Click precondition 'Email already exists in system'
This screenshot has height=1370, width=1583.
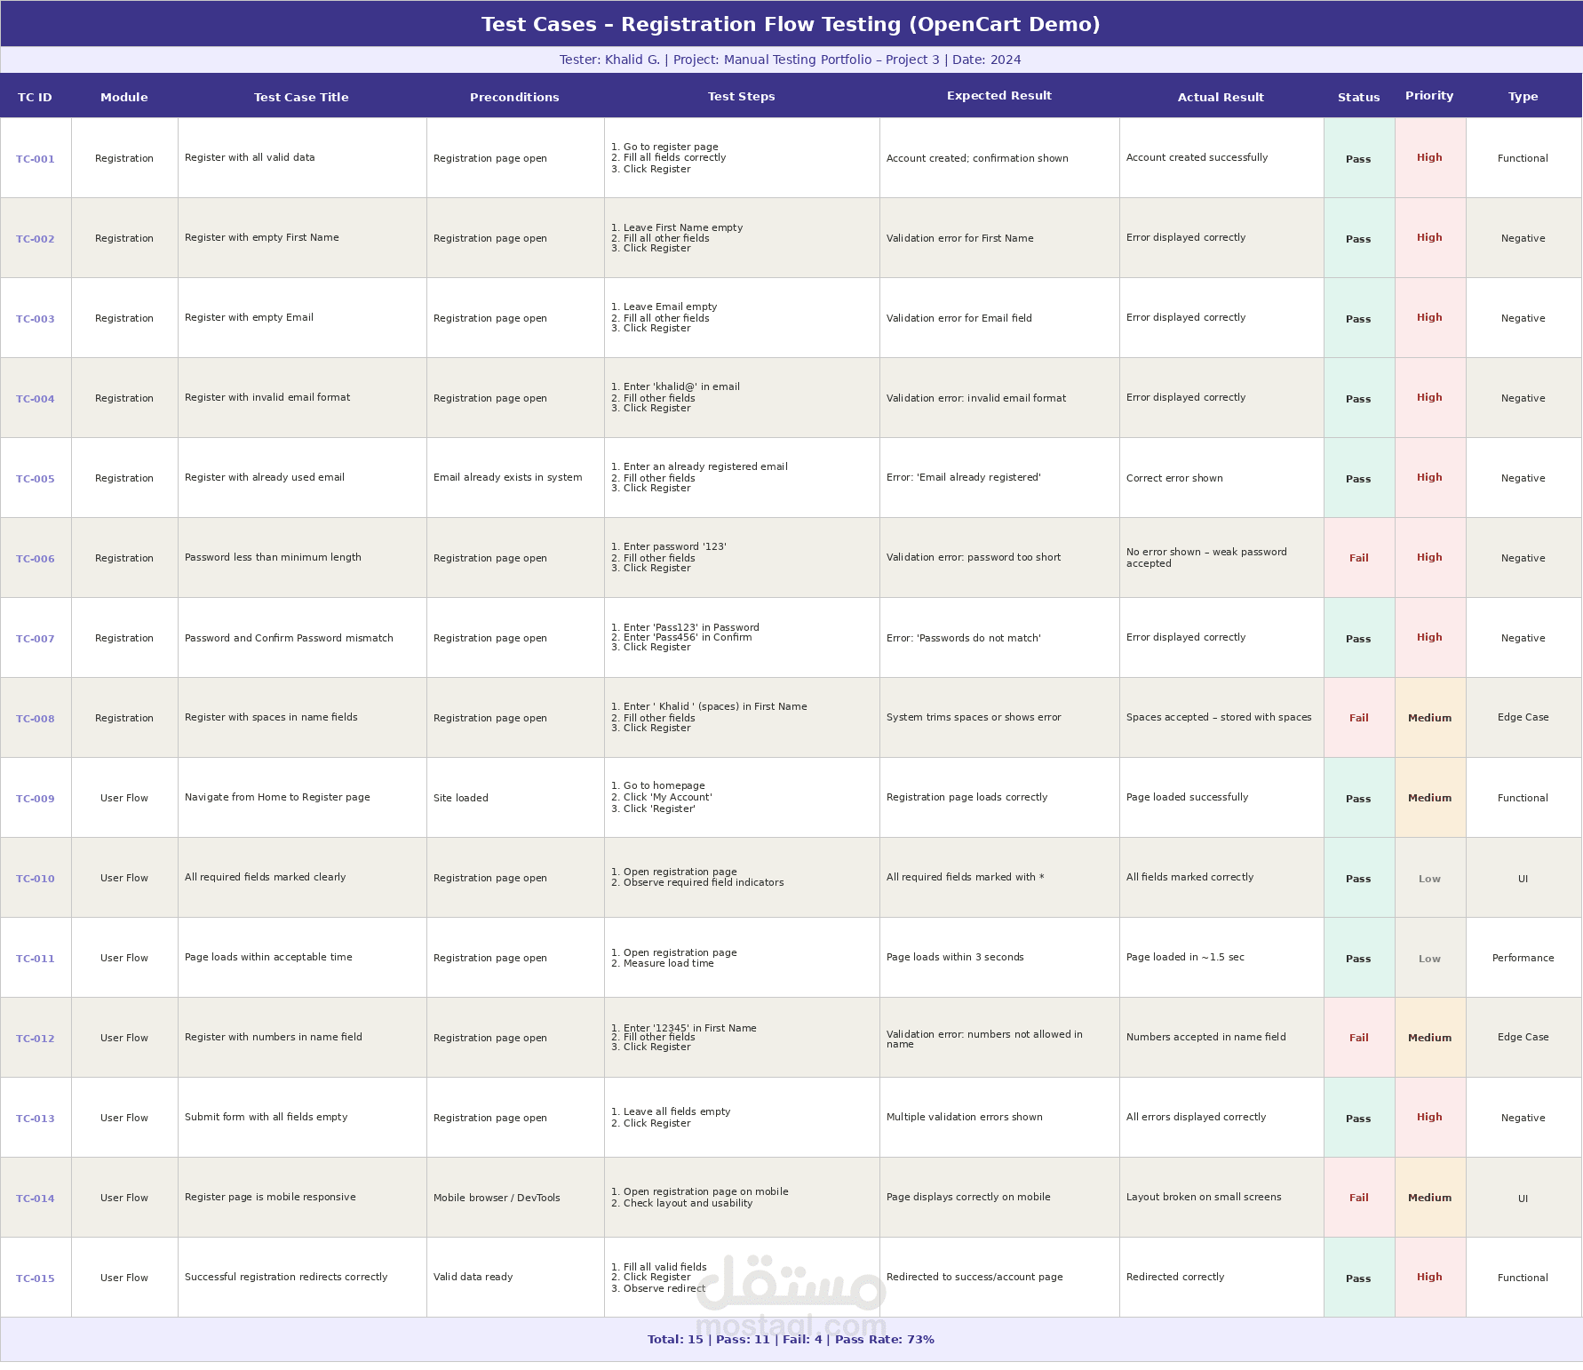[x=508, y=477]
